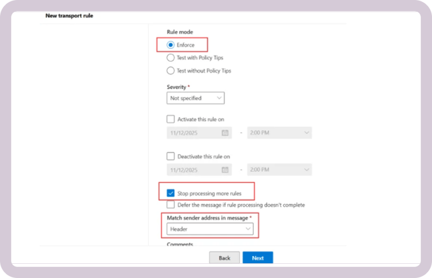This screenshot has width=432, height=278.
Task: Click the activation date field
Action: pos(193,133)
